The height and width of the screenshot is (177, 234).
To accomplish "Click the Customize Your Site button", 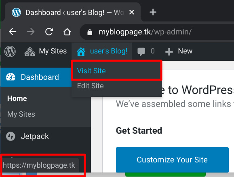I will 172,160.
